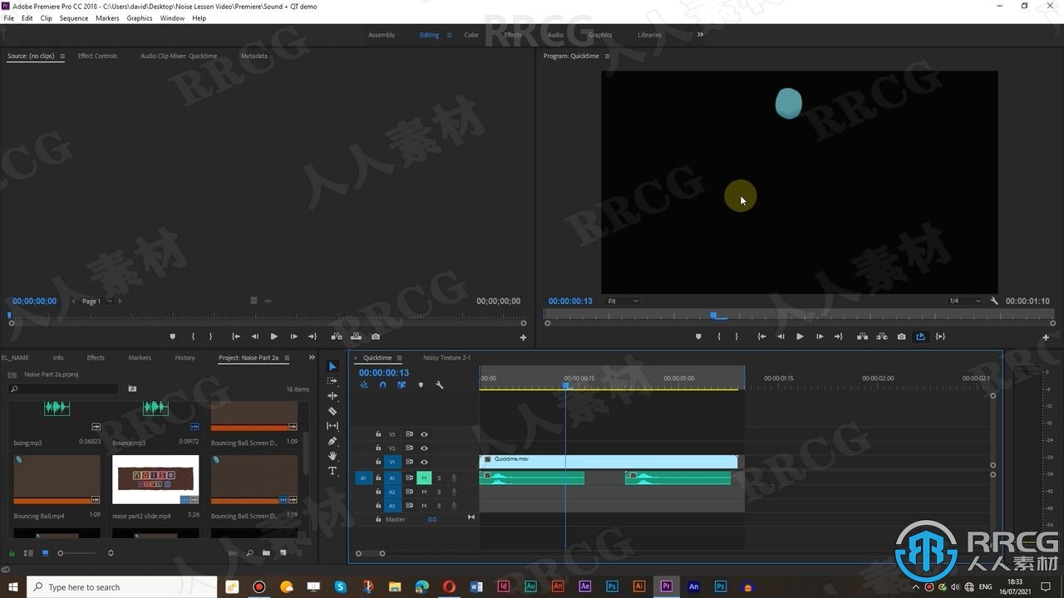The image size is (1064, 598).
Task: Lock video track V1
Action: (378, 462)
